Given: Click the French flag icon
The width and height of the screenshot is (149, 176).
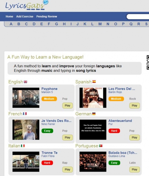Looking at the screenshot, I should 25,114.
